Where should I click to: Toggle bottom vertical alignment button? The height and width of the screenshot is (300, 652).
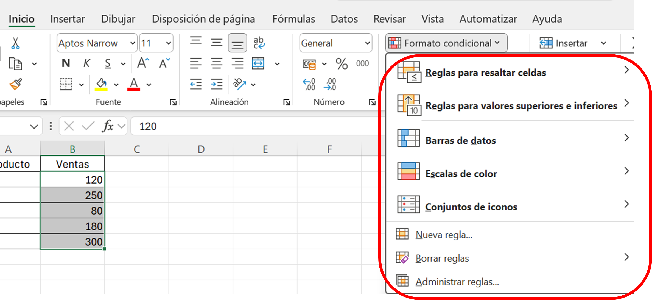tap(237, 43)
